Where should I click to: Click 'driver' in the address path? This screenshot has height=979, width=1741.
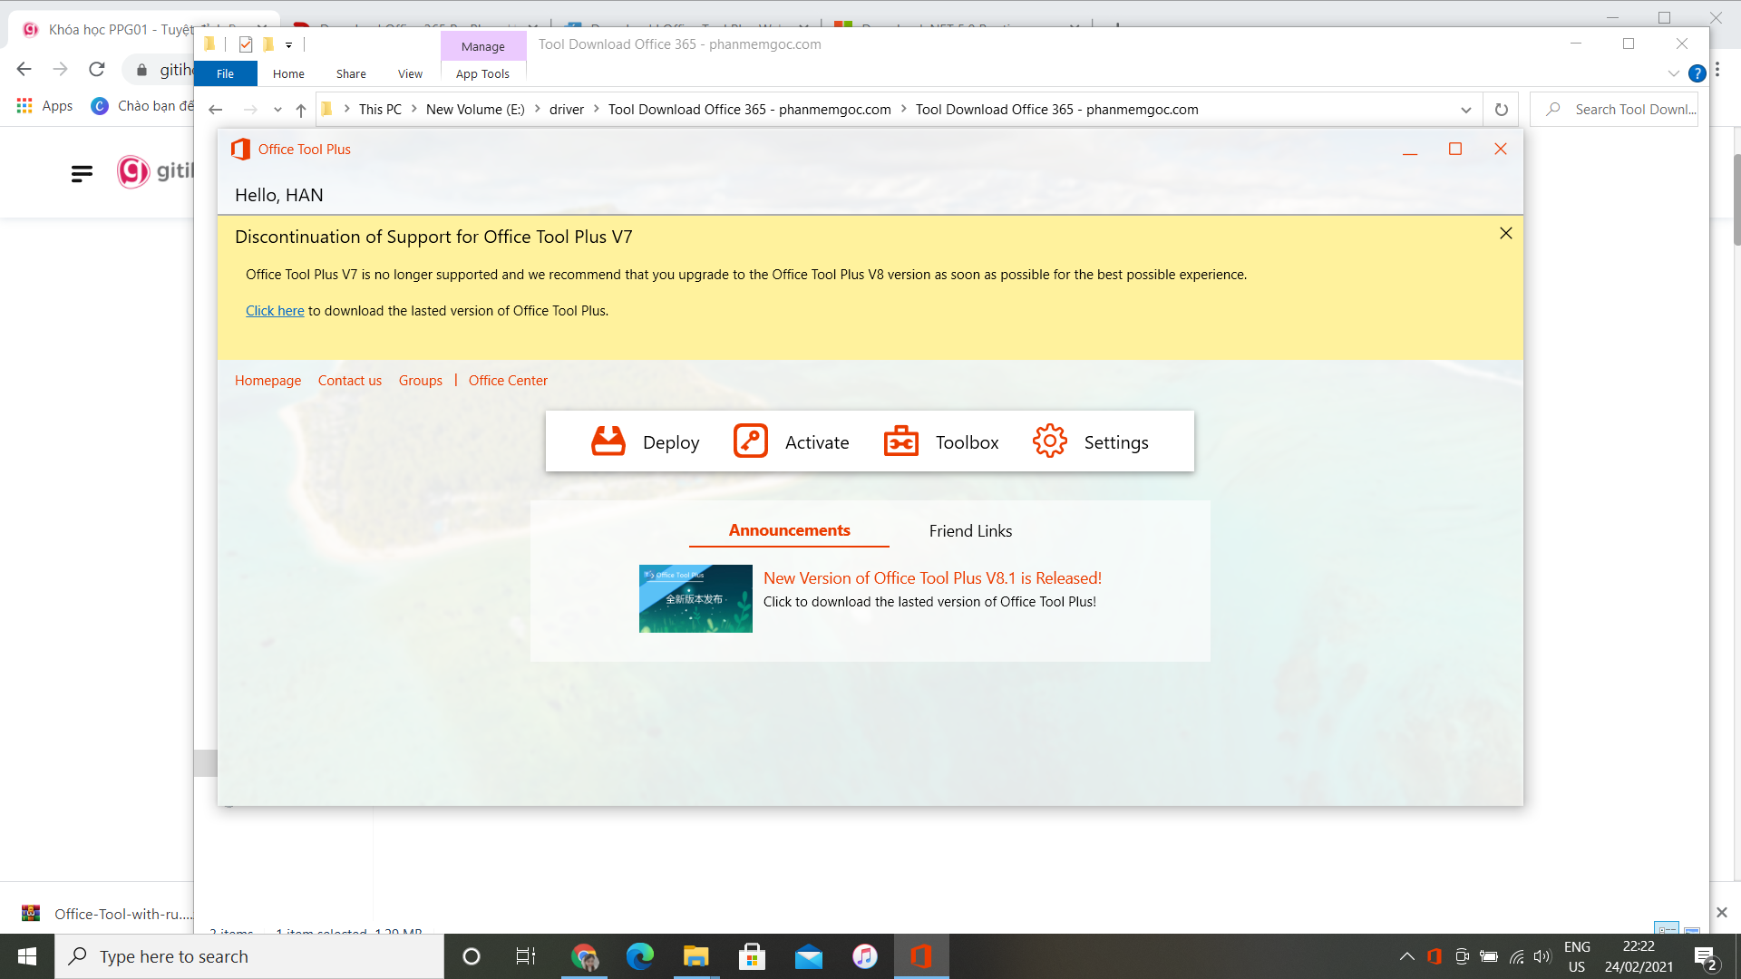click(x=567, y=110)
